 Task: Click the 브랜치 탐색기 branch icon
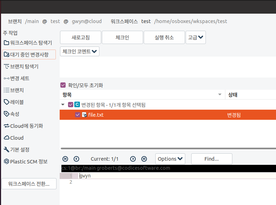coord(7,66)
